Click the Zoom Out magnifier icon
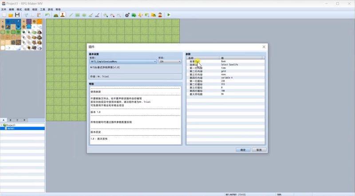Screen dimensions: 355x196 (x=112, y=15)
